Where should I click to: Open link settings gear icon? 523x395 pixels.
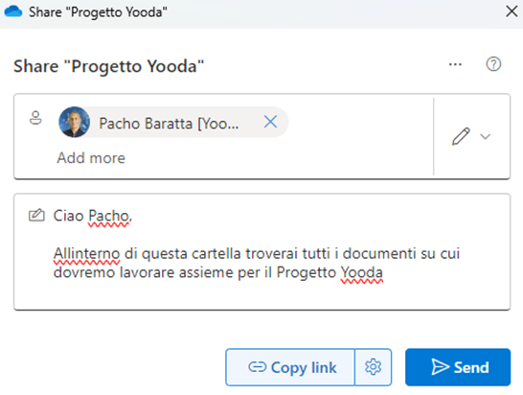click(374, 367)
